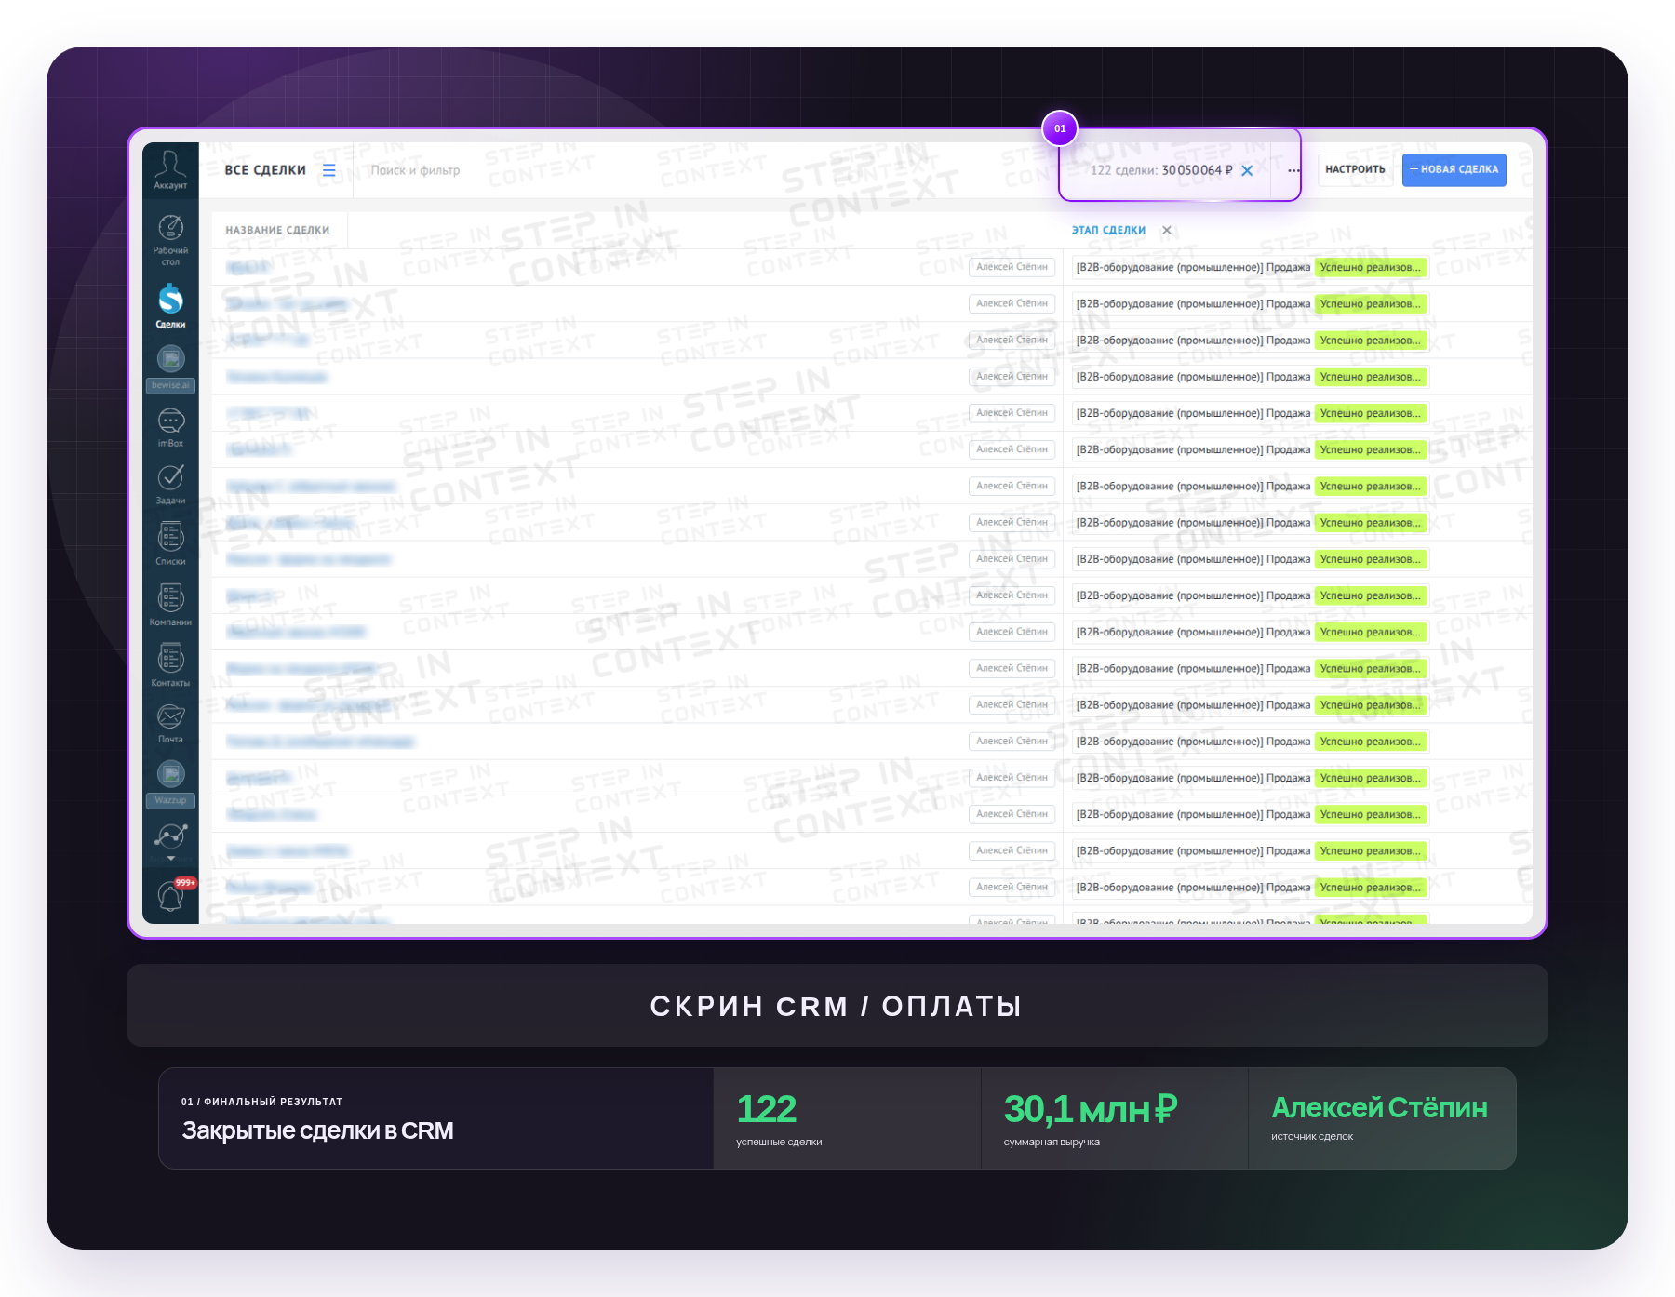Open the Аккаунт profile icon
The height and width of the screenshot is (1297, 1675).
(170, 169)
